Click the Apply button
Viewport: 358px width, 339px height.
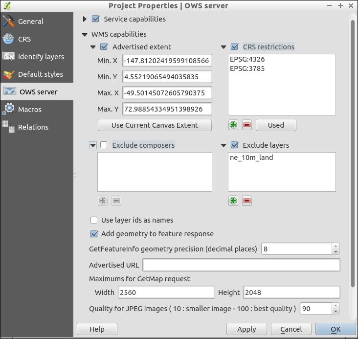tap(246, 329)
